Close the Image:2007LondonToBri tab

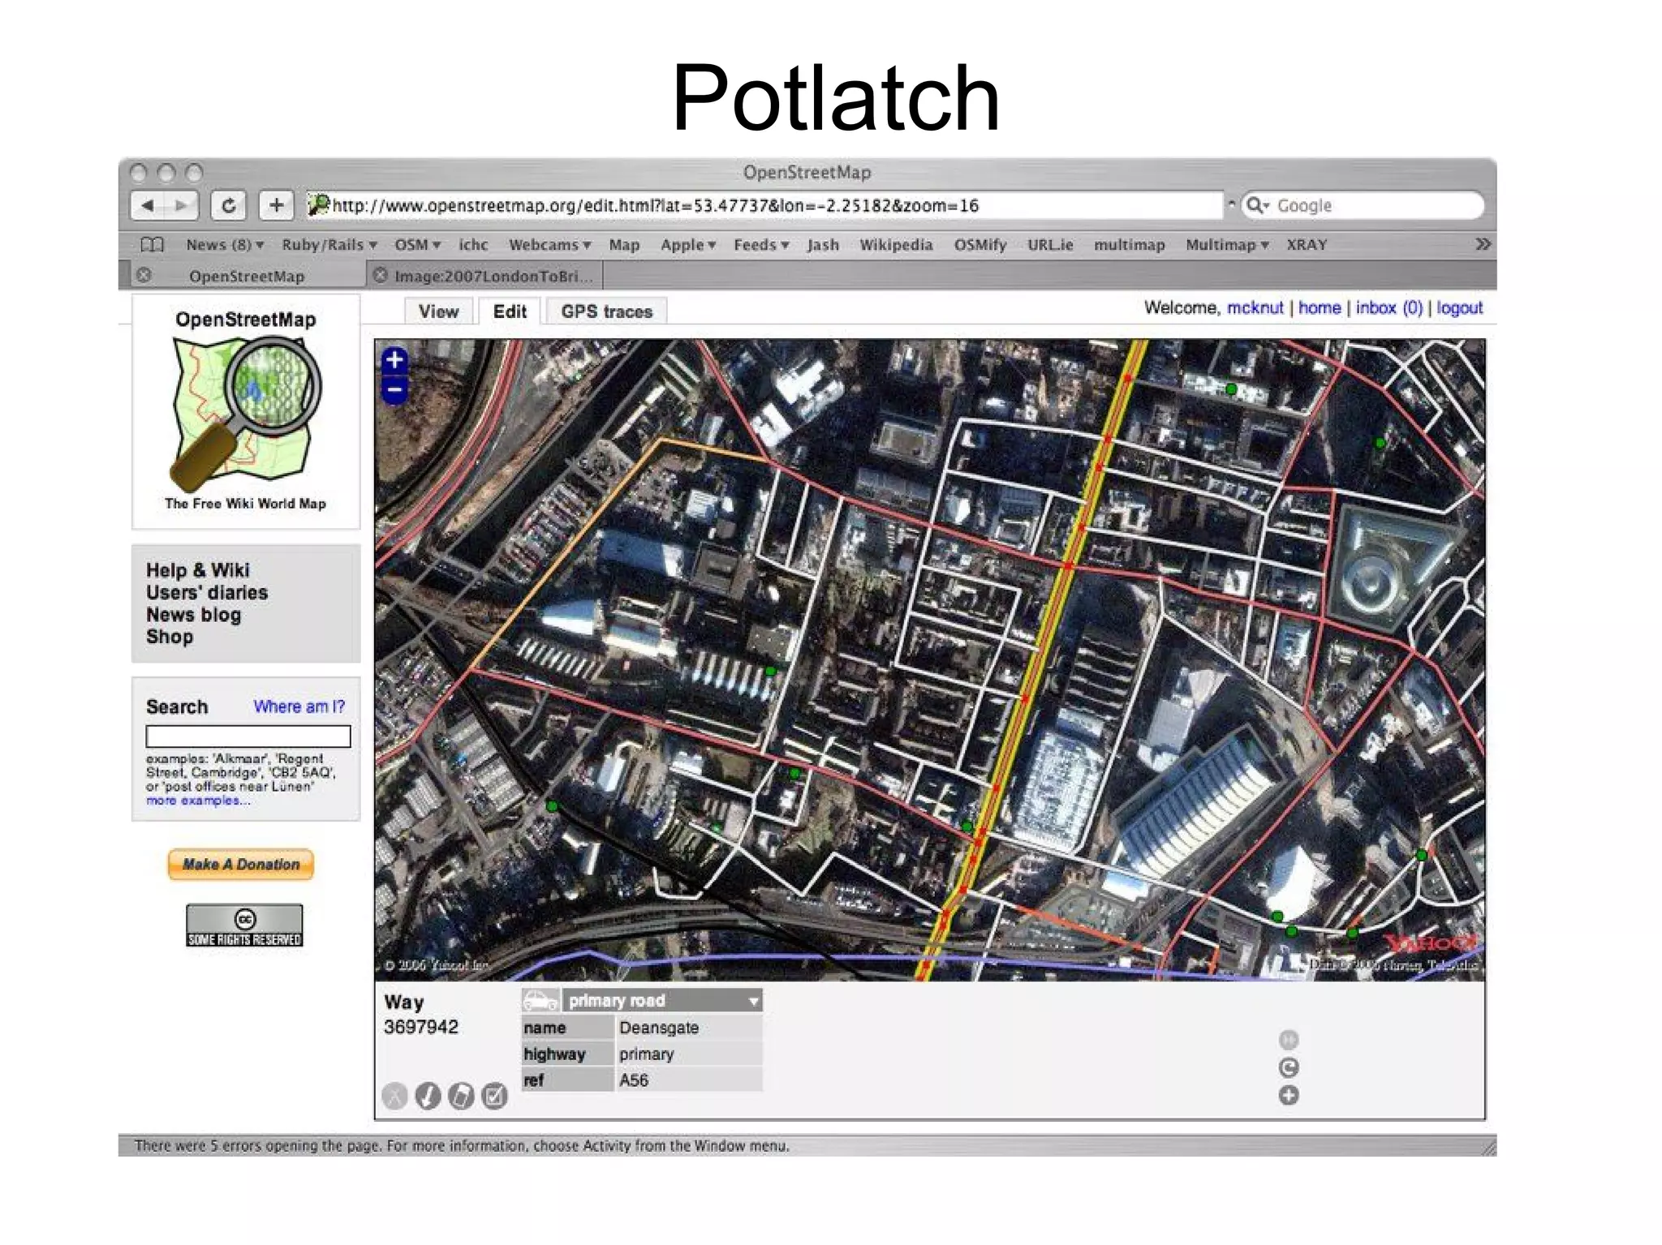[x=380, y=275]
